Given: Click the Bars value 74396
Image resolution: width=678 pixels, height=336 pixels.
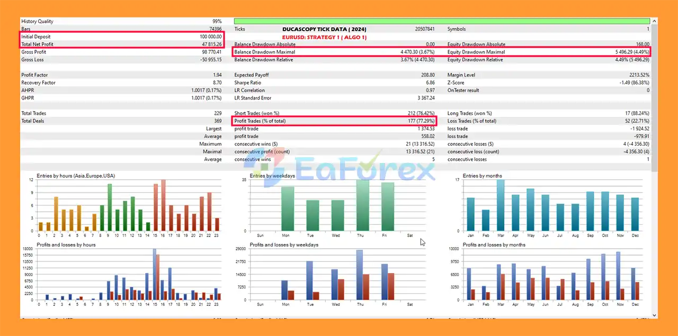Looking at the screenshot, I should coord(215,29).
